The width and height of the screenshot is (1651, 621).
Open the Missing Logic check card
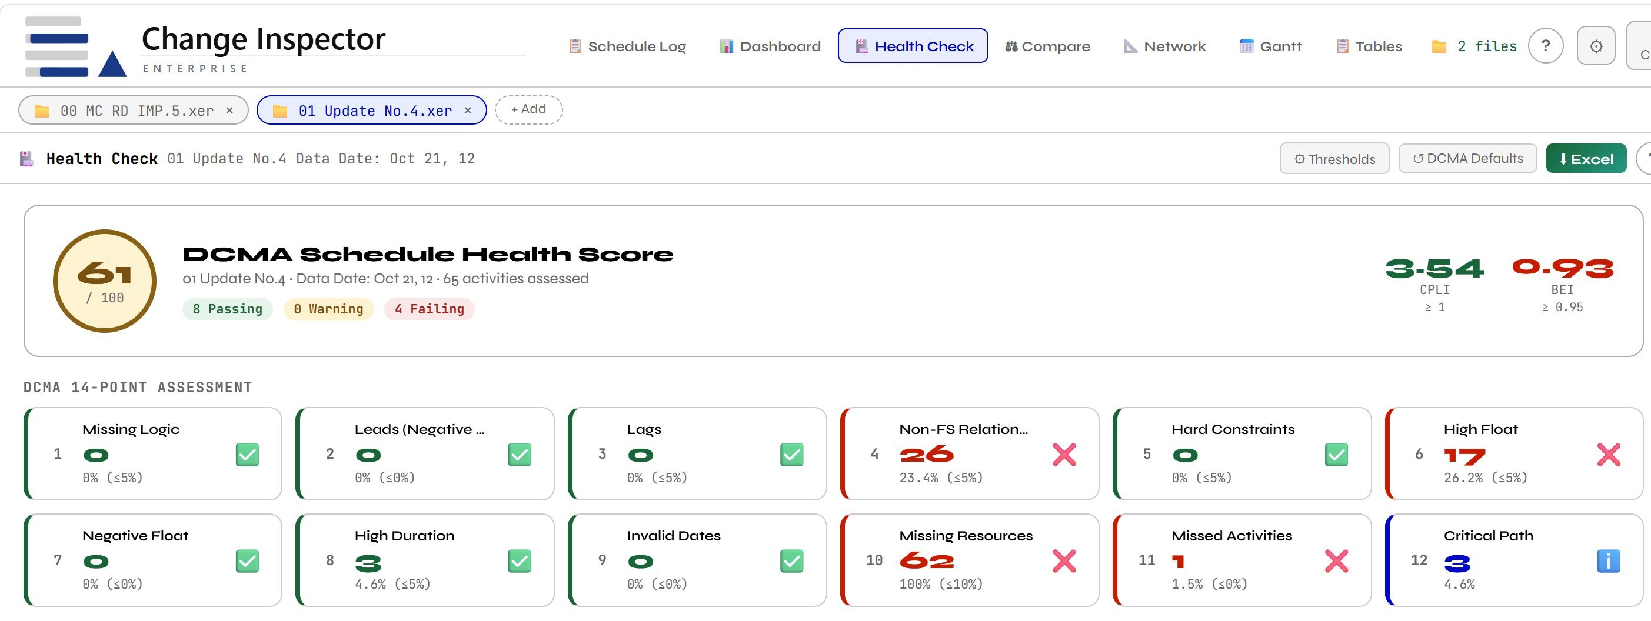(x=153, y=454)
